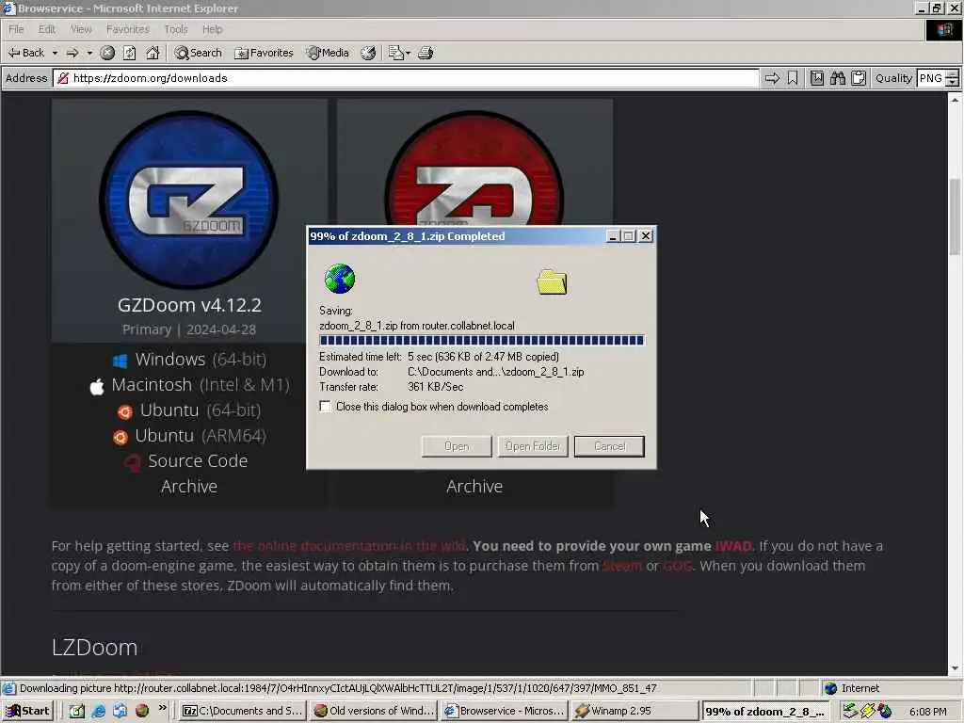
Task: Switch to 'C:\Documents and S...' taskbar window
Action: (244, 712)
